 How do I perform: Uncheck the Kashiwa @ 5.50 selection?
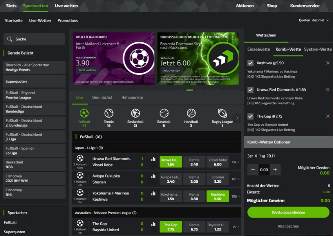(250, 63)
